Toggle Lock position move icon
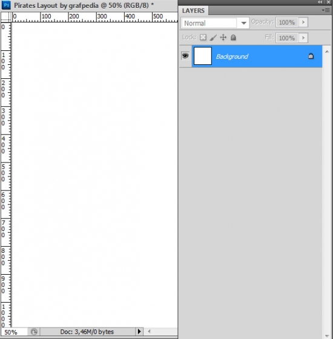The image size is (333, 339). 223,38
